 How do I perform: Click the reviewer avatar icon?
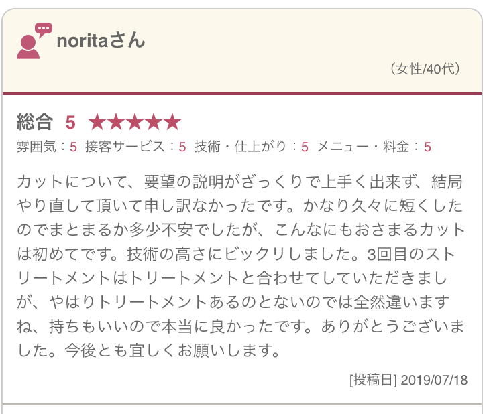[28, 47]
